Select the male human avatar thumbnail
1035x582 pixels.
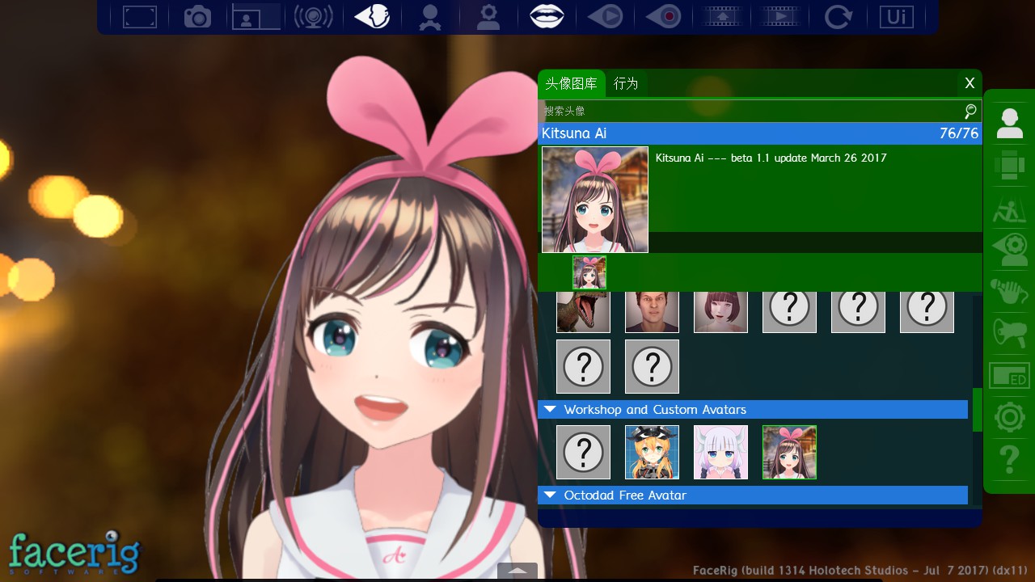(x=652, y=312)
